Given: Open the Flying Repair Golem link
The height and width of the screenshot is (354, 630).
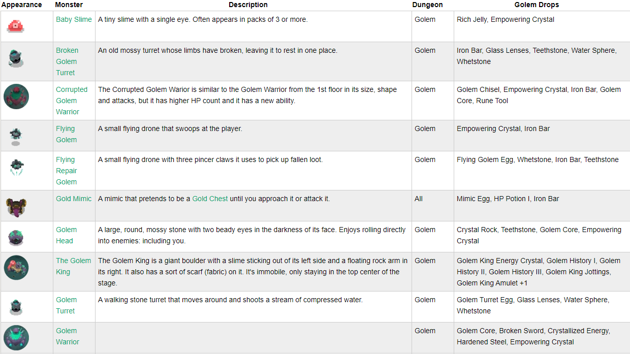Looking at the screenshot, I should [66, 171].
